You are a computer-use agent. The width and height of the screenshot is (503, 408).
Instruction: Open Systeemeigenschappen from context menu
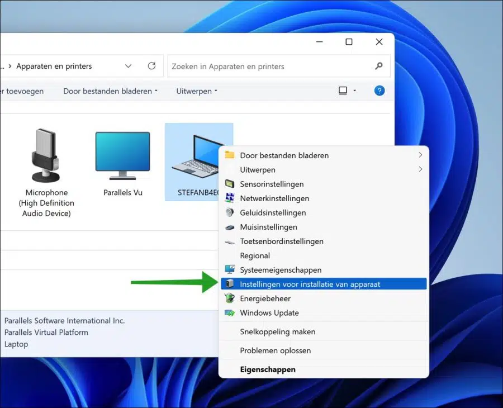pos(324,270)
